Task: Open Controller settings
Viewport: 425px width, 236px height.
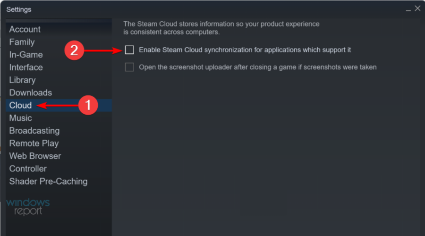Action: click(x=28, y=169)
